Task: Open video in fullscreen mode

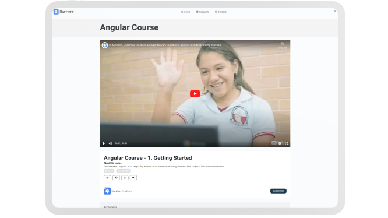Action: [286, 143]
